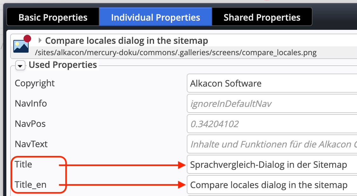Click the NavInfo property label

pos(31,104)
